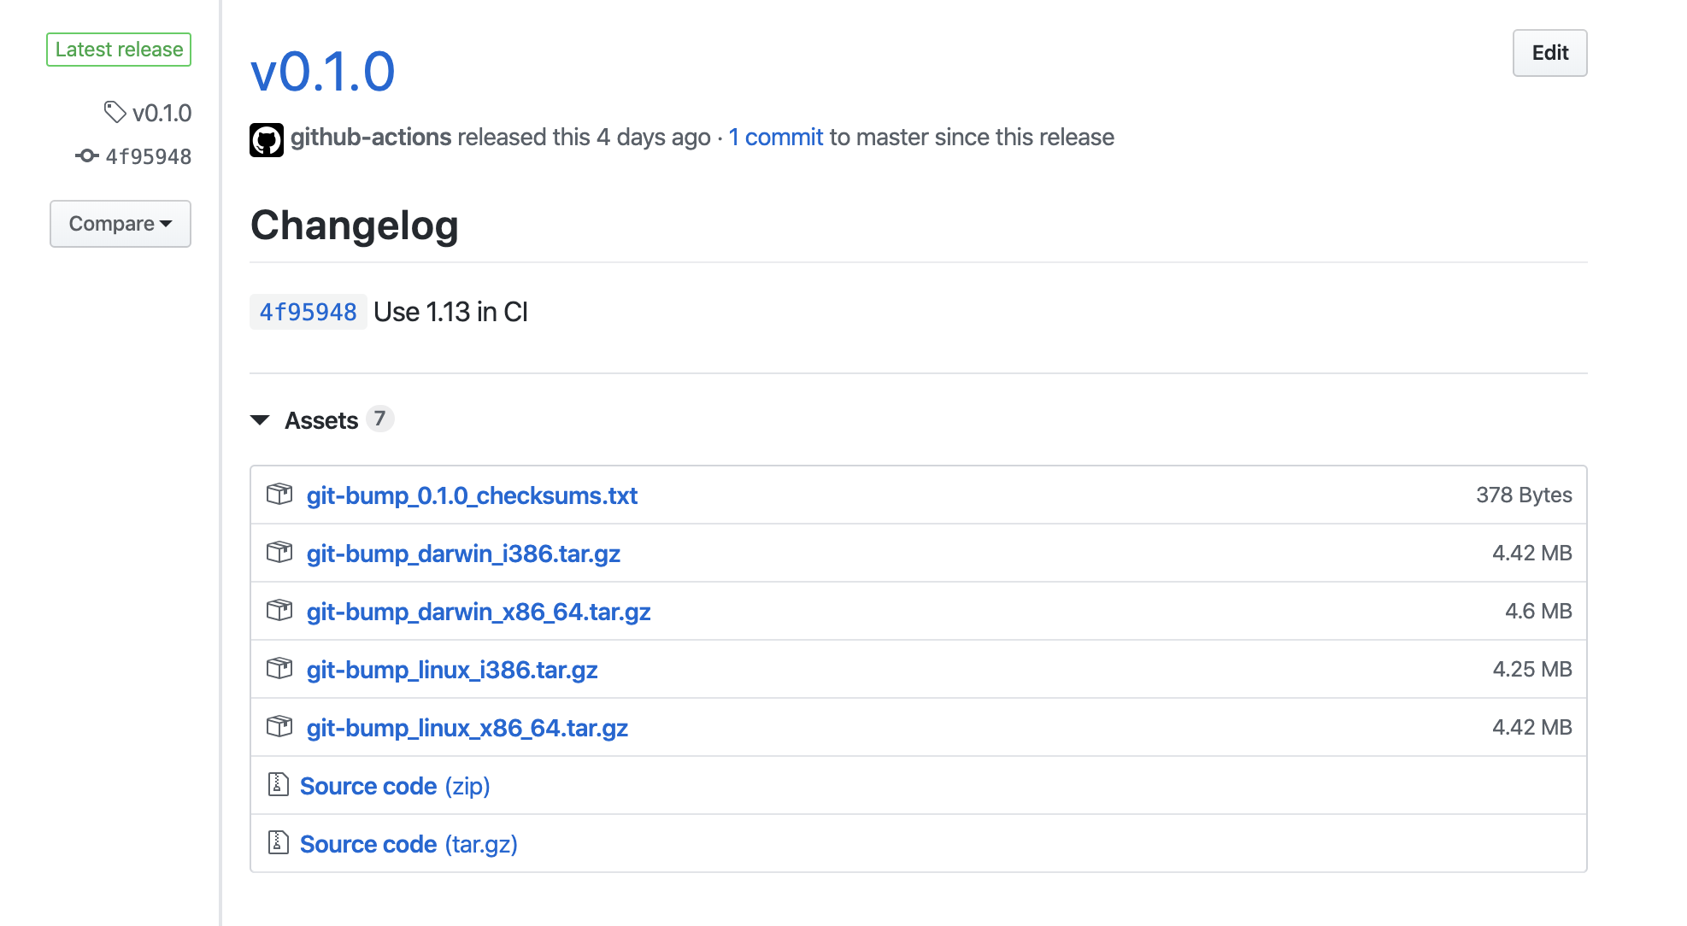This screenshot has height=926, width=1687.
Task: Open the '1 commit' link
Action: point(775,137)
